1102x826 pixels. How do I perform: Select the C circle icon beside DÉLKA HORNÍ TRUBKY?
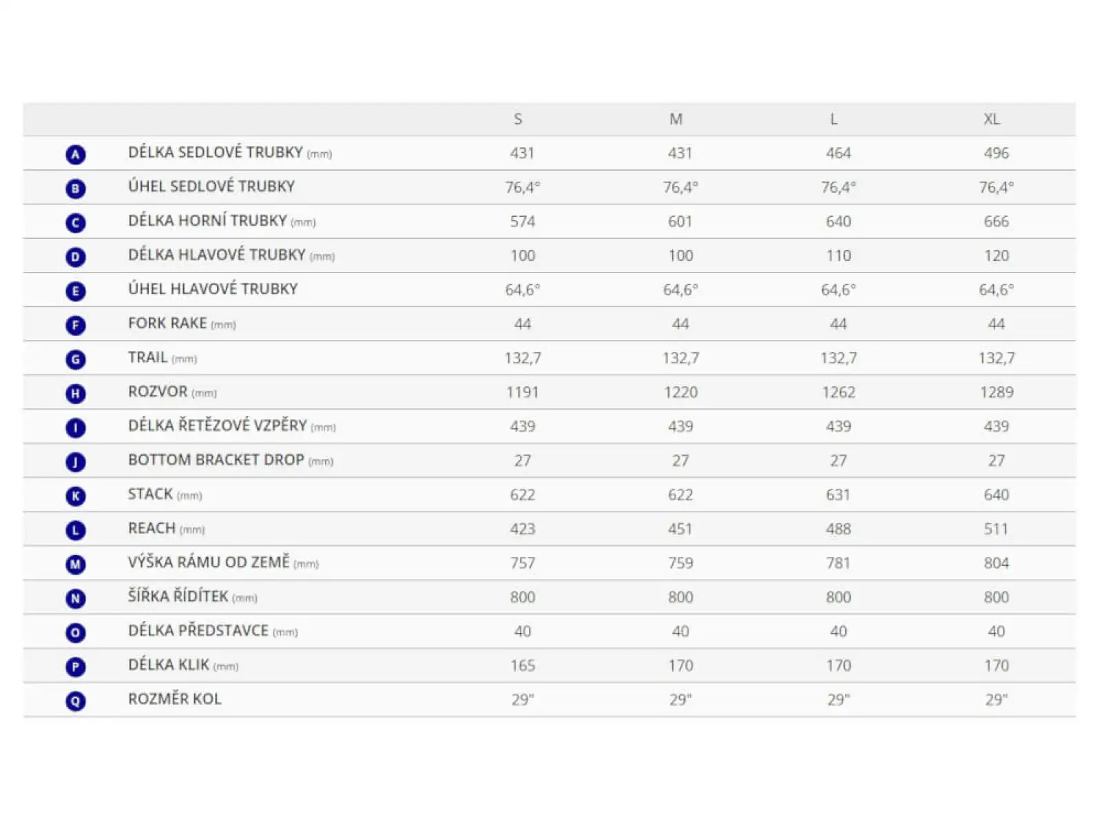coord(76,223)
